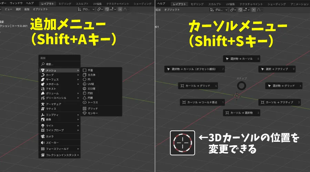
Task: Choose 選択物 → グリッド in pie menu
Action: [x=284, y=86]
